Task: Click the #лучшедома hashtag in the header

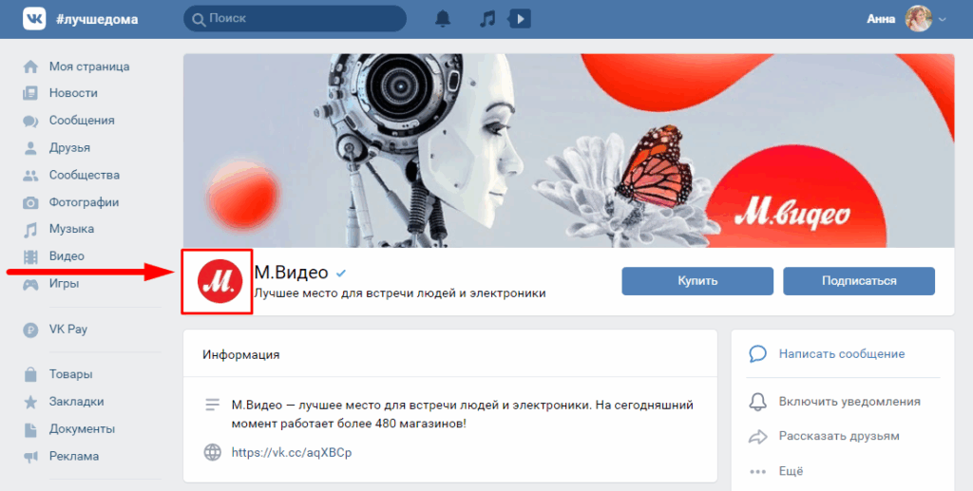Action: pos(98,19)
